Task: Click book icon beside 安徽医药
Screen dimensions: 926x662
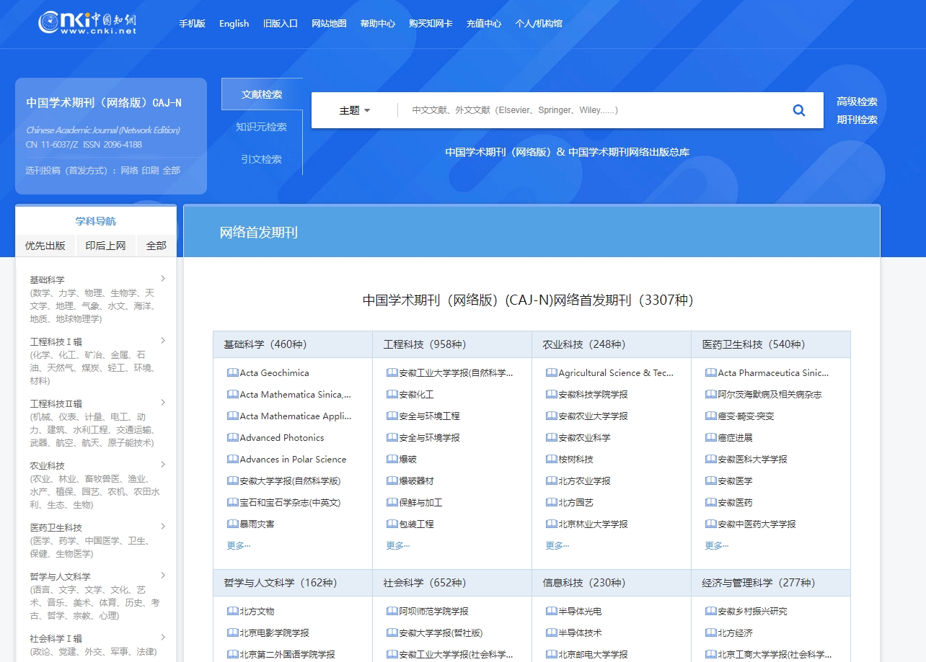Action: click(710, 503)
